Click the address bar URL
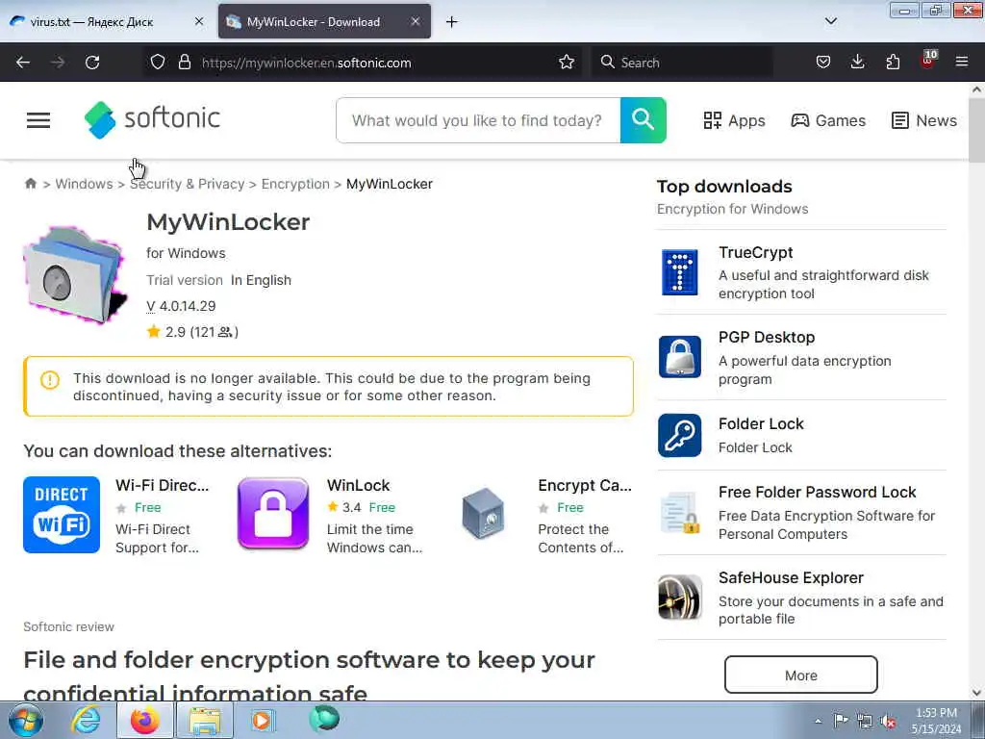This screenshot has height=739, width=985. (307, 63)
